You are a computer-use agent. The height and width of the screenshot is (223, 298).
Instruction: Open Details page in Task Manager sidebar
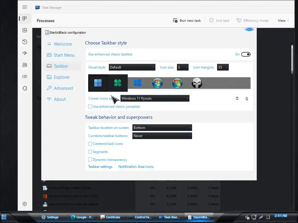pos(25,77)
